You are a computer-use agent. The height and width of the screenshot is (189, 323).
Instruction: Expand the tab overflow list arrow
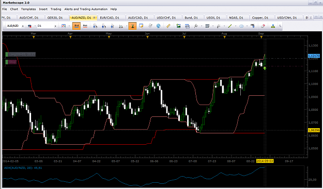(311, 18)
